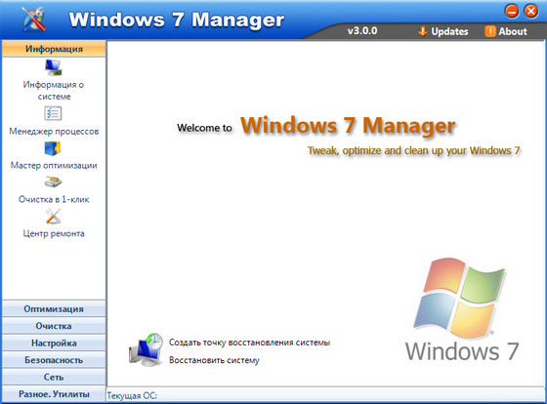
Task: Click the Updates button label
Action: (x=449, y=31)
